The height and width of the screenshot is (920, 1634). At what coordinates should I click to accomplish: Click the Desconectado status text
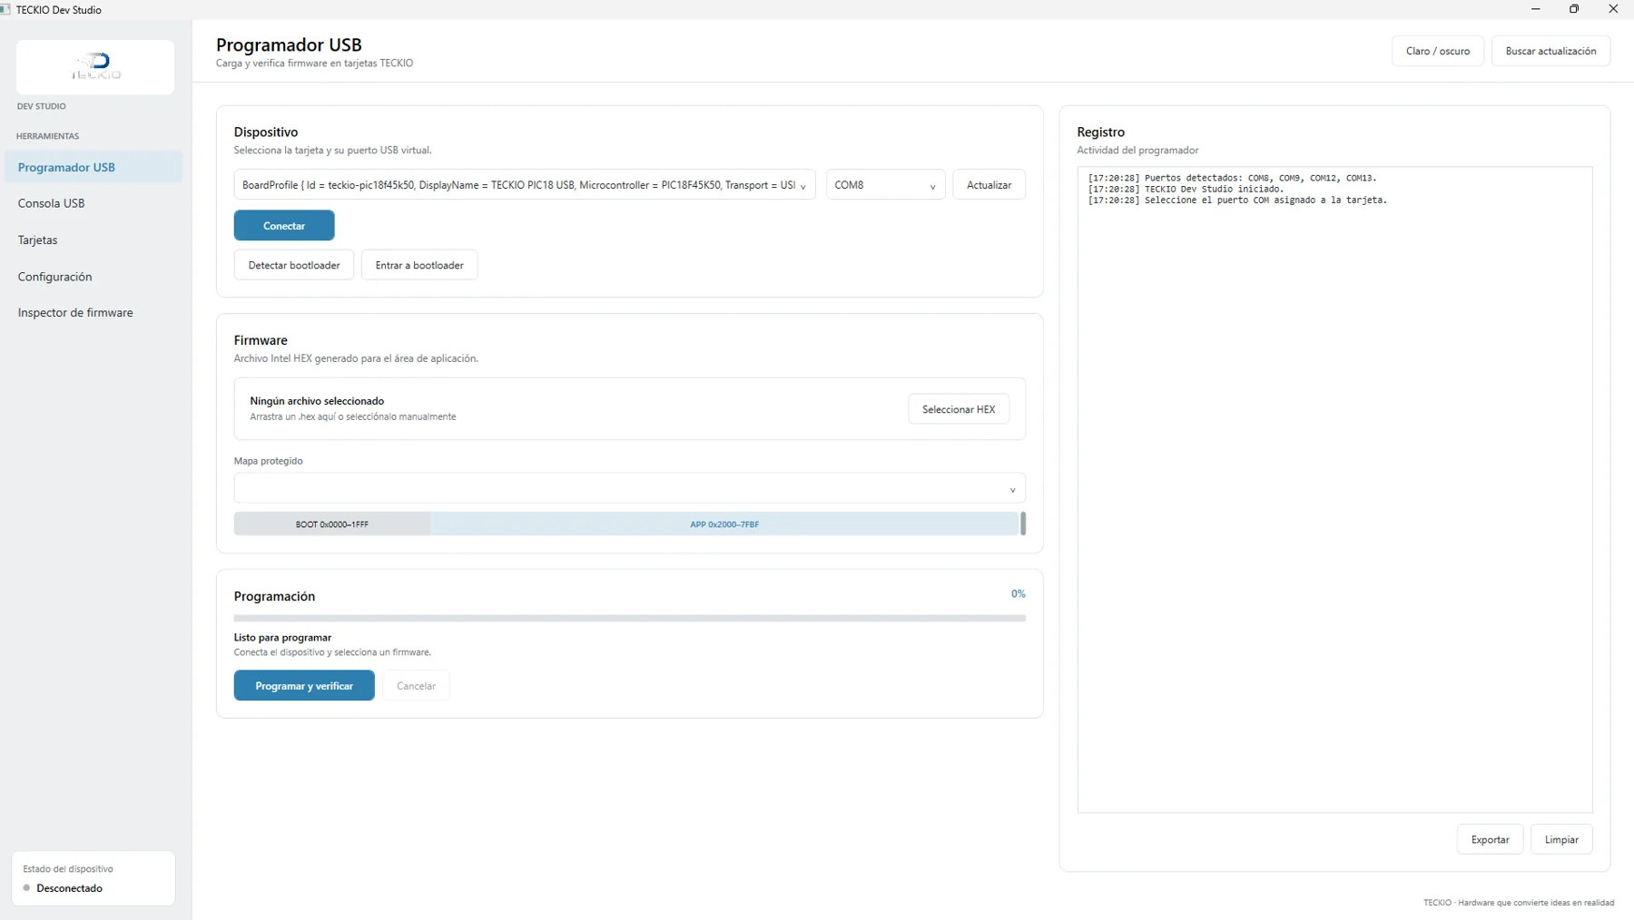69,888
